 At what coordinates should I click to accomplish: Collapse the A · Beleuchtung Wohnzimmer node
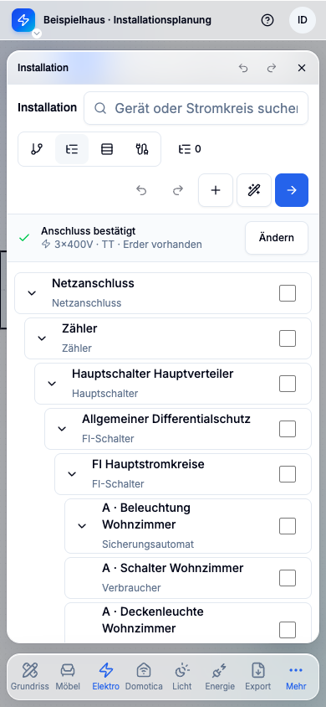(82, 526)
